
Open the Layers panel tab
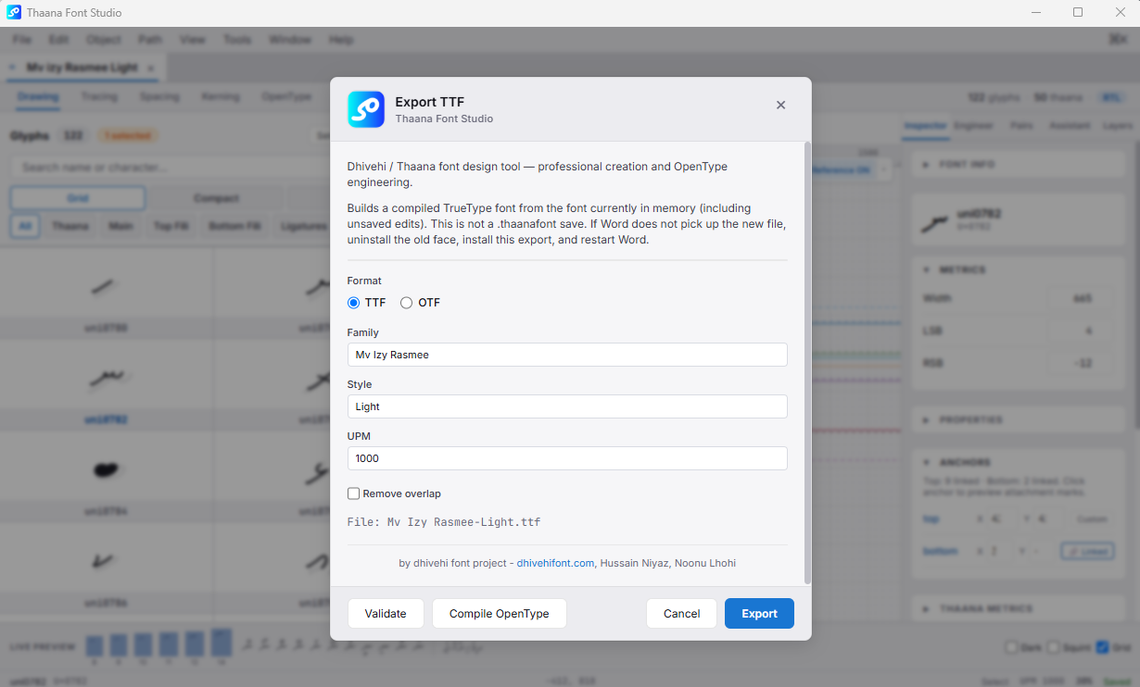click(x=1118, y=125)
